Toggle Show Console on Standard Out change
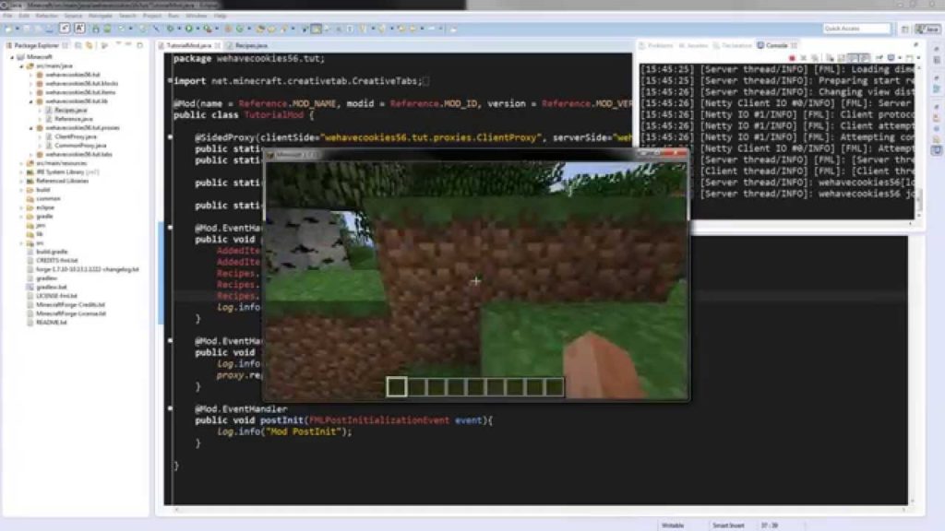Viewport: 945px width, 531px height. 853,58
